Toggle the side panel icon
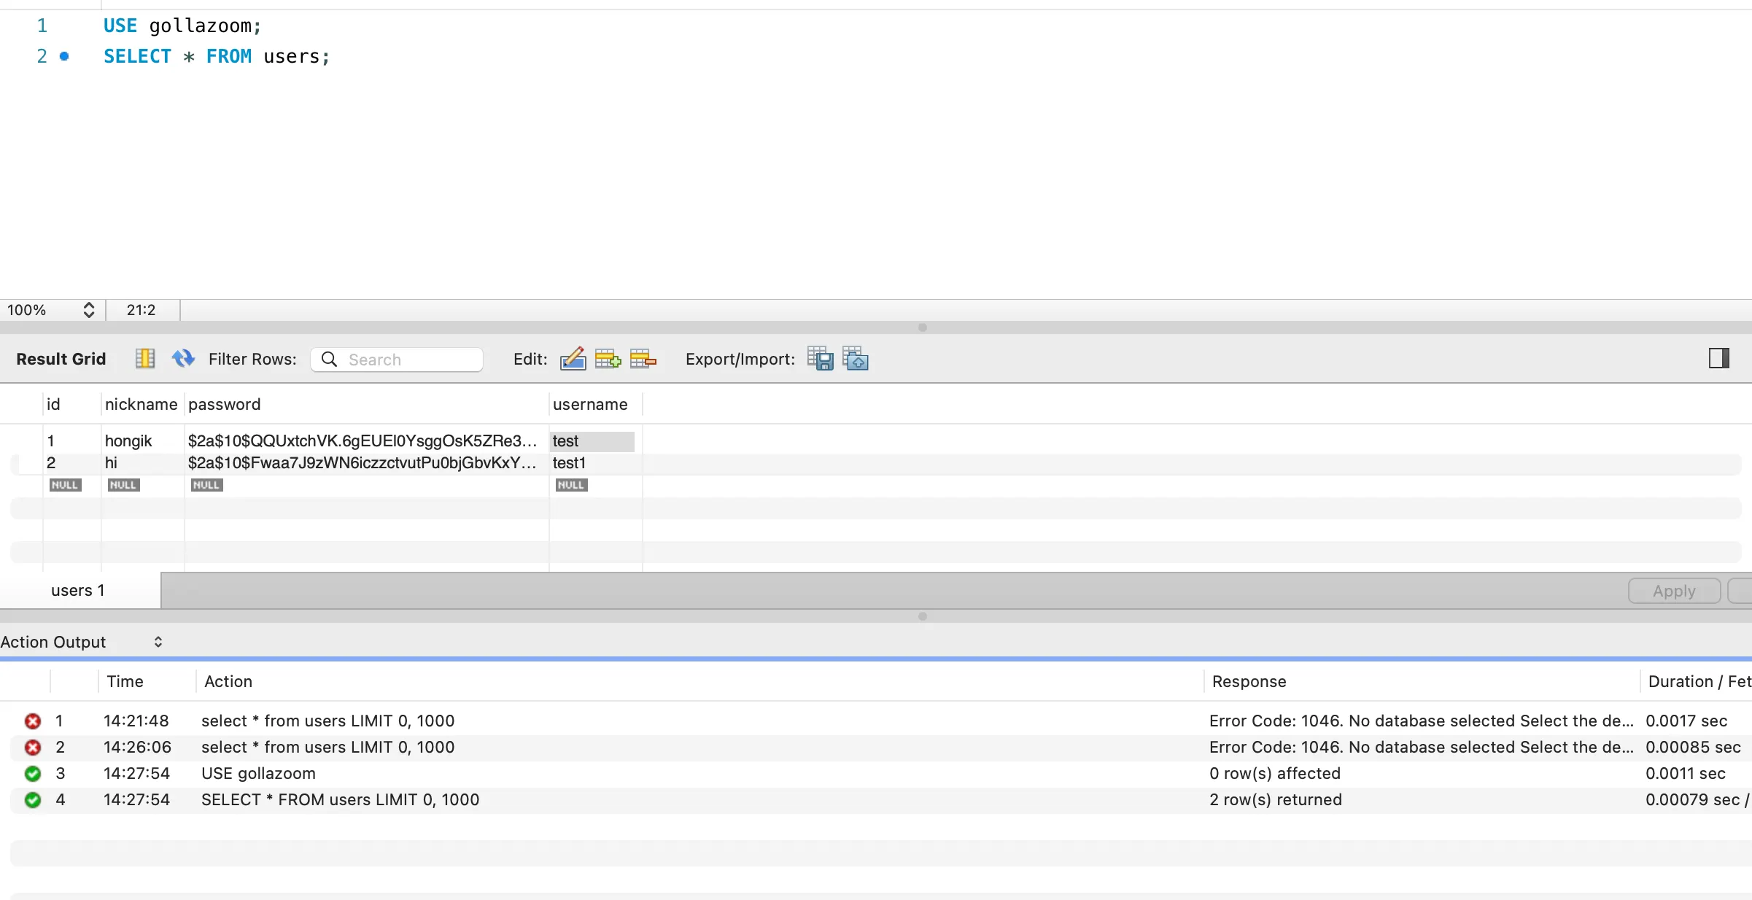Screen dimensions: 1752x900 (1718, 358)
